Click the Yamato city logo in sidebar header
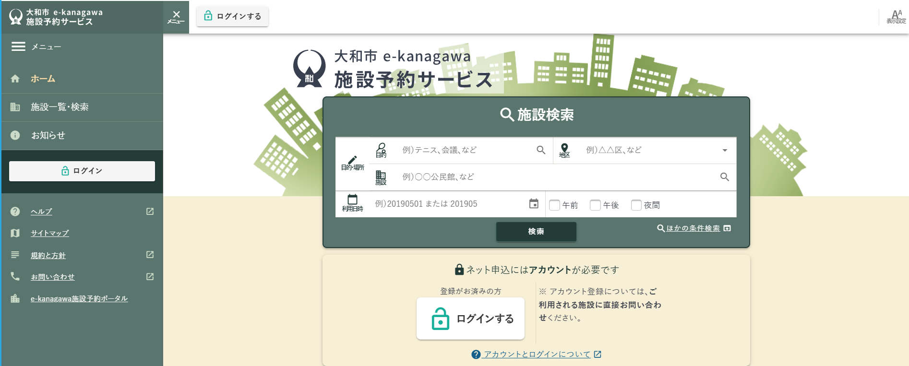The width and height of the screenshot is (909, 366). tap(16, 17)
